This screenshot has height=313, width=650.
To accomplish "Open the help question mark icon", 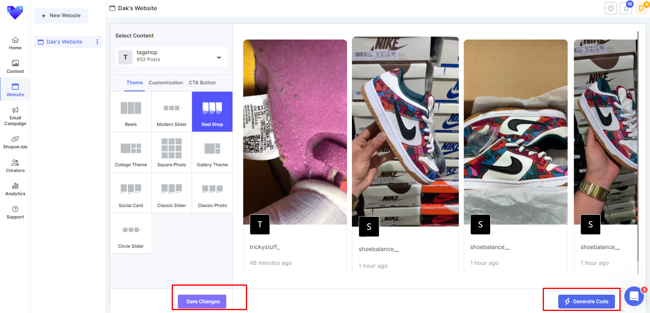I will click(x=610, y=8).
